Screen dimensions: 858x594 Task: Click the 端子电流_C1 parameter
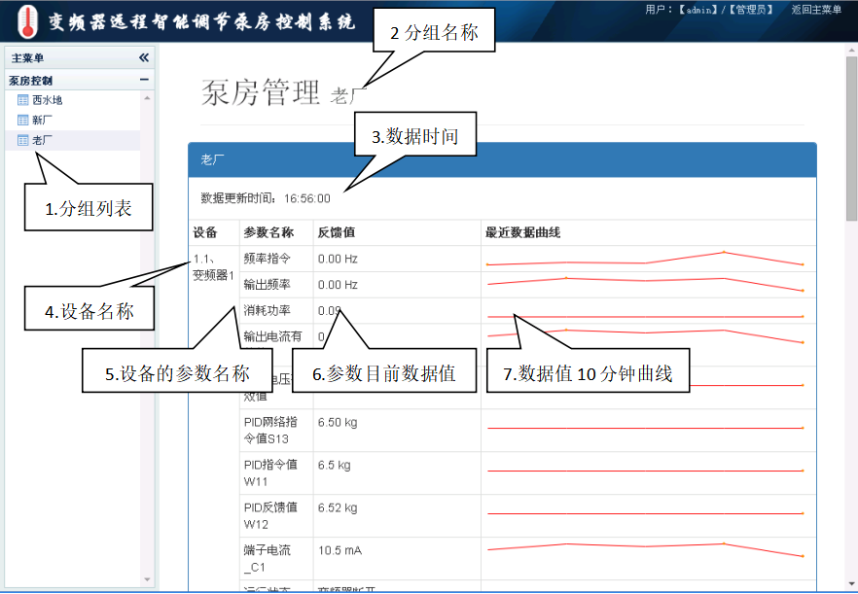click(x=268, y=558)
